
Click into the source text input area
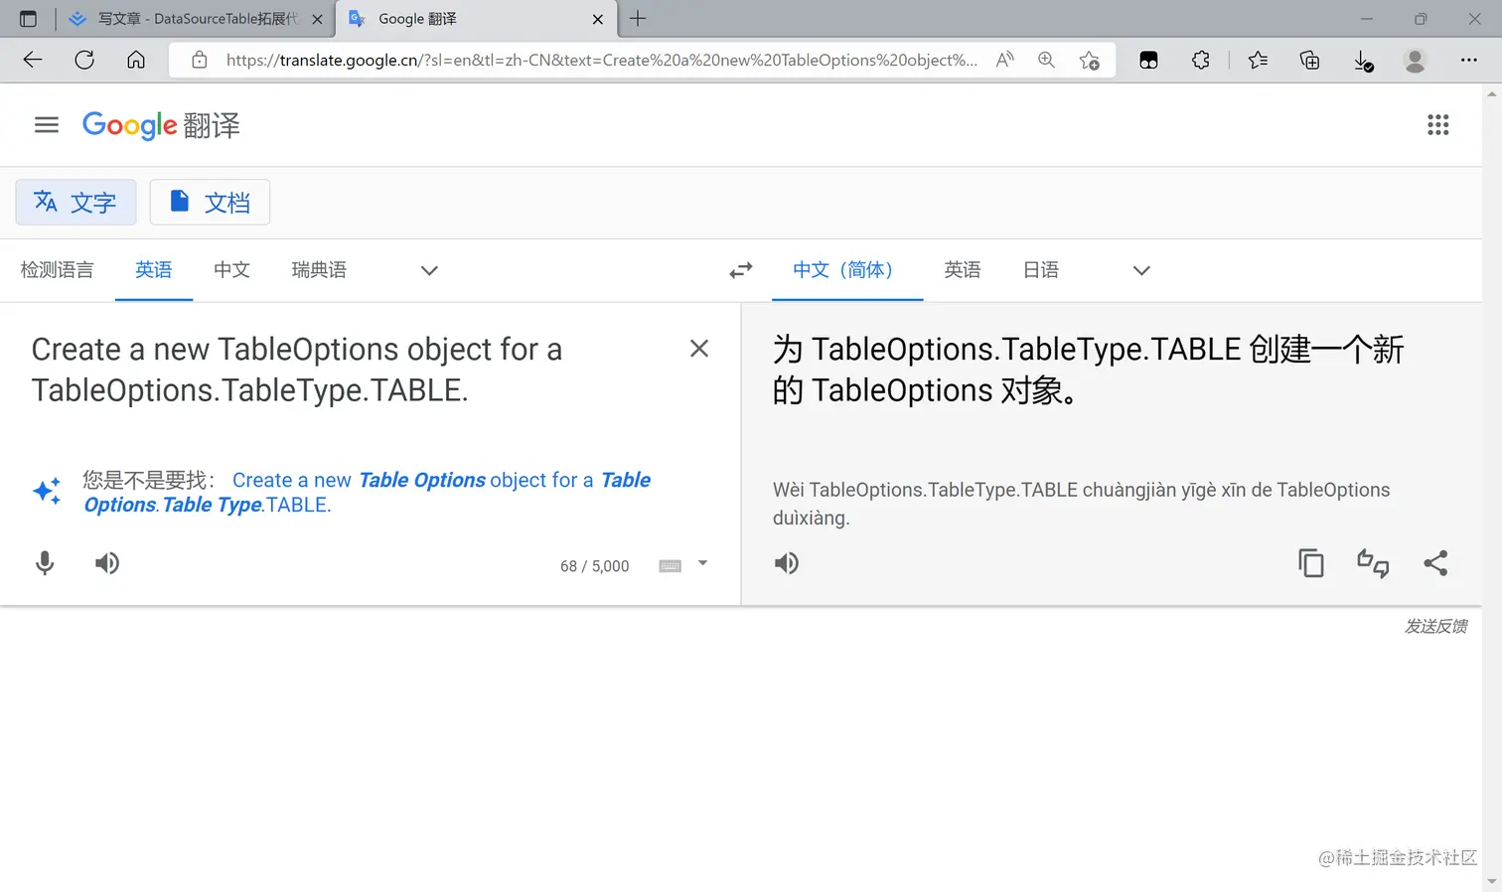coord(348,370)
